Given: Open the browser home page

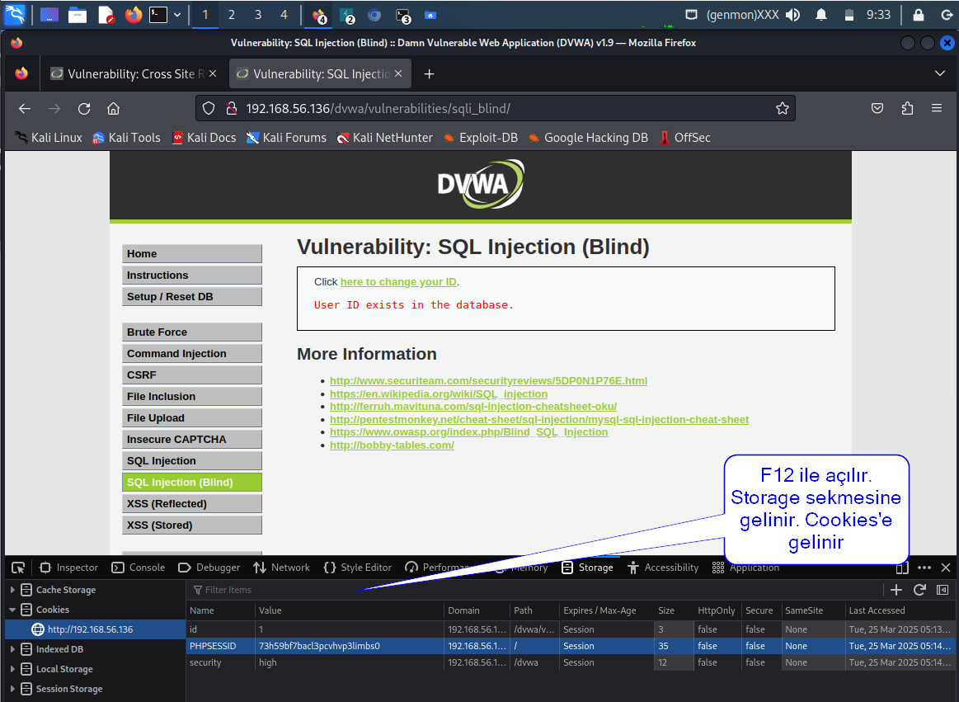Looking at the screenshot, I should 113,108.
